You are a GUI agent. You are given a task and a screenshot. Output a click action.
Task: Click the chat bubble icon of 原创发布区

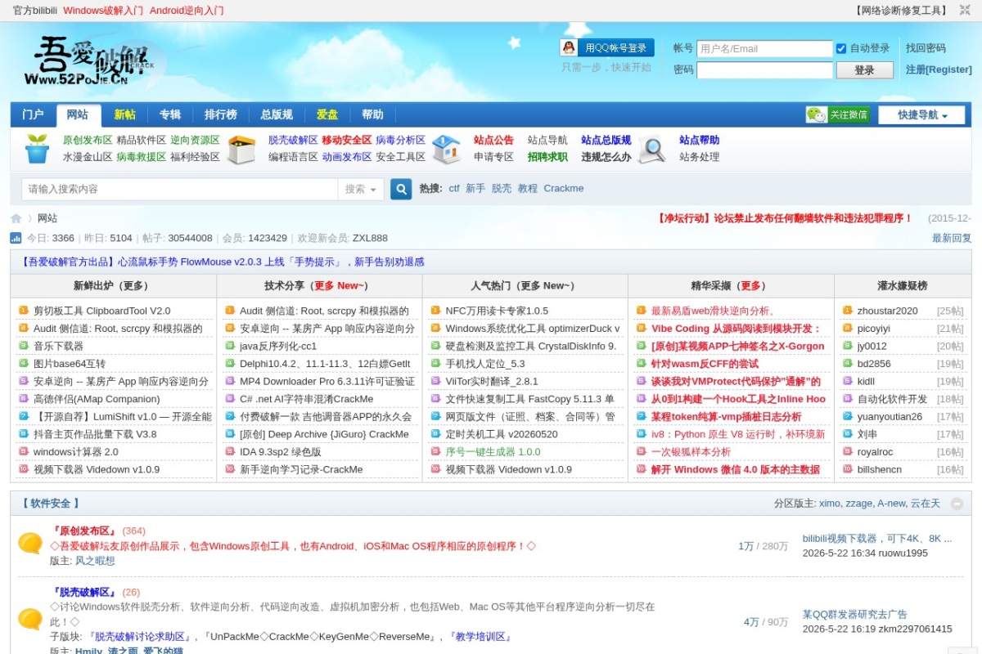coord(30,544)
